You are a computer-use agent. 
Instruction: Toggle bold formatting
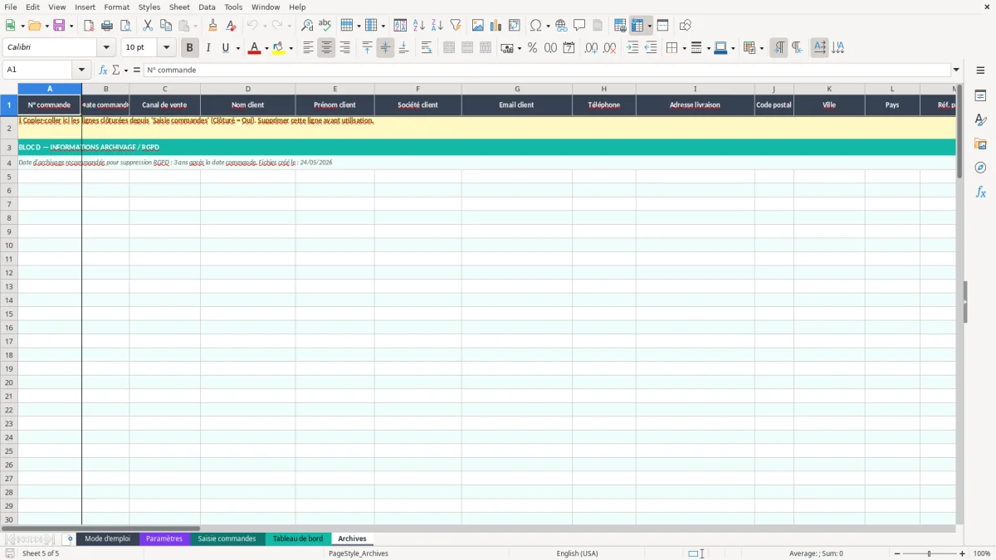(190, 48)
